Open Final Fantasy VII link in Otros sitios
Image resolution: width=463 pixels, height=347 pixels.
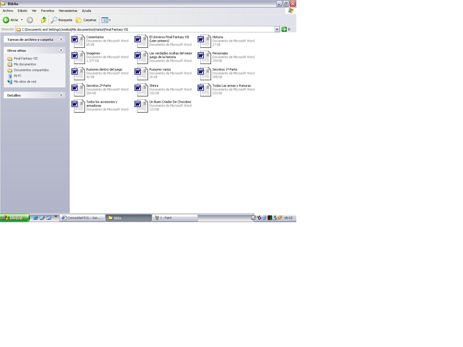tap(25, 58)
